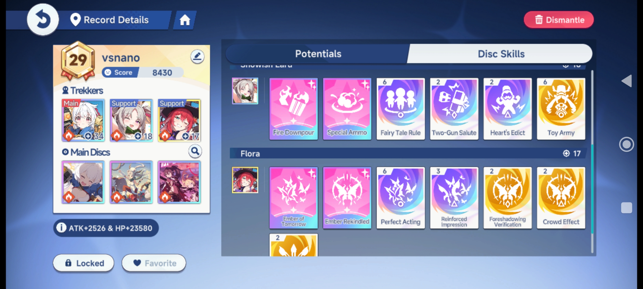The image size is (643, 289).
Task: Select the Perfect Acting potential card
Action: point(401,198)
